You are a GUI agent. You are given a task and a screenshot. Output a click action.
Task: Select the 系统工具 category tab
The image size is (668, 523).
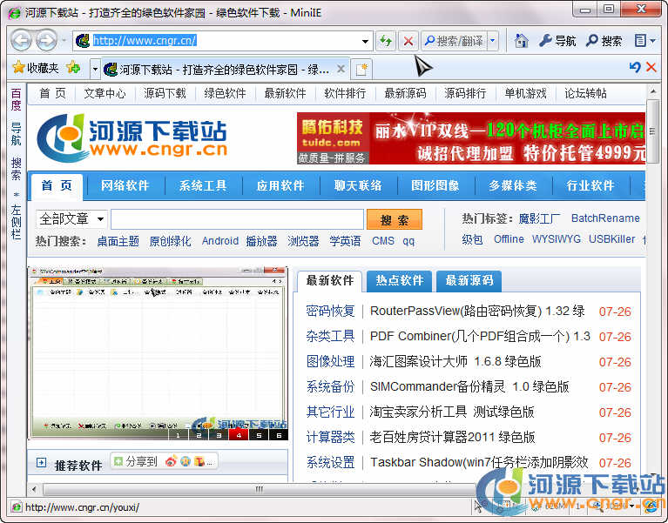[203, 185]
